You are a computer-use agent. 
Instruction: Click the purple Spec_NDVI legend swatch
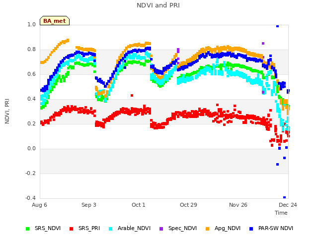click(161, 229)
